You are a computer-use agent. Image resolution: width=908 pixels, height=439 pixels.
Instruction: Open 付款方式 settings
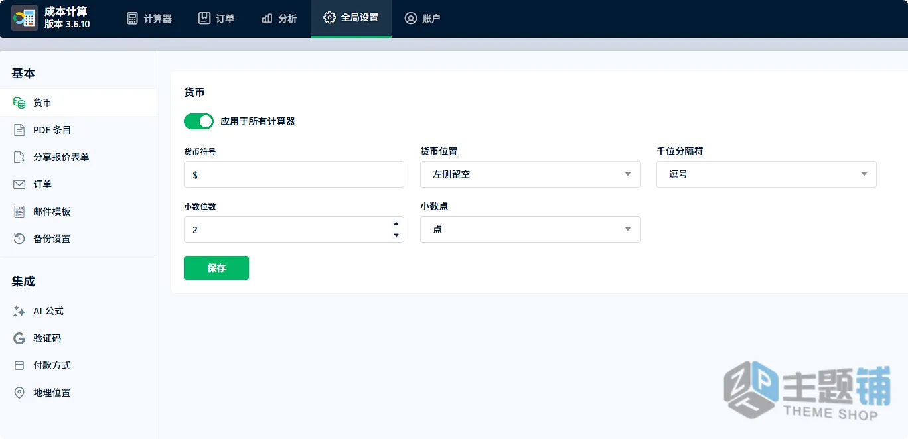tap(78, 365)
